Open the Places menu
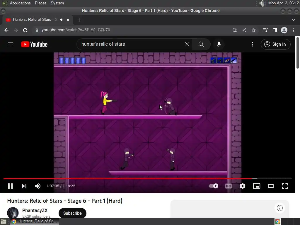Image resolution: width=300 pixels, height=225 pixels. pyautogui.click(x=40, y=3)
